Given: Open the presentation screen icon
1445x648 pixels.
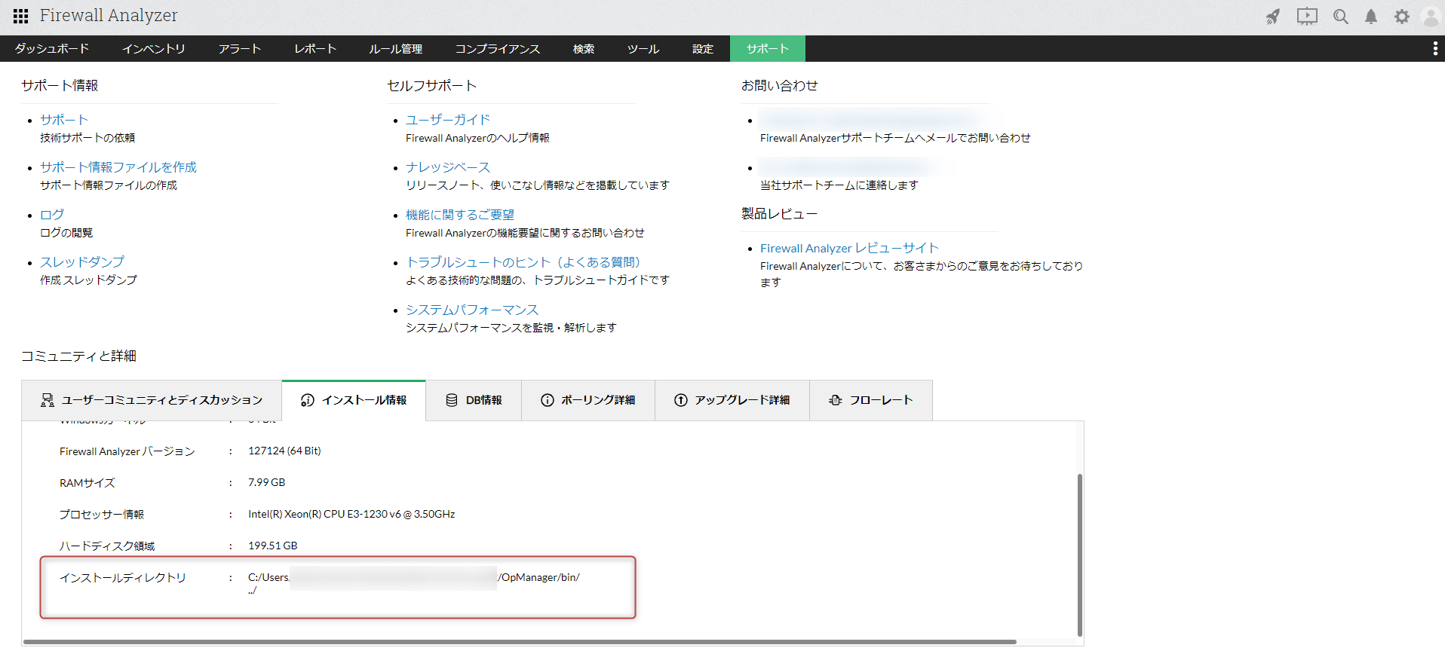Looking at the screenshot, I should [1307, 17].
